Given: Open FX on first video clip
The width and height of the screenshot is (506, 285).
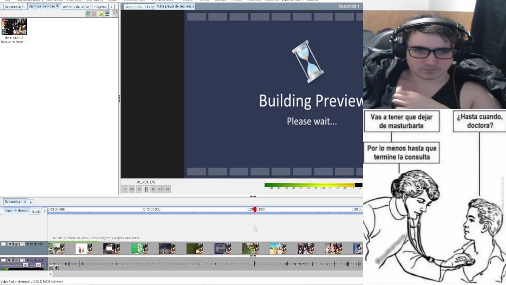Looking at the screenshot, I should (x=51, y=251).
